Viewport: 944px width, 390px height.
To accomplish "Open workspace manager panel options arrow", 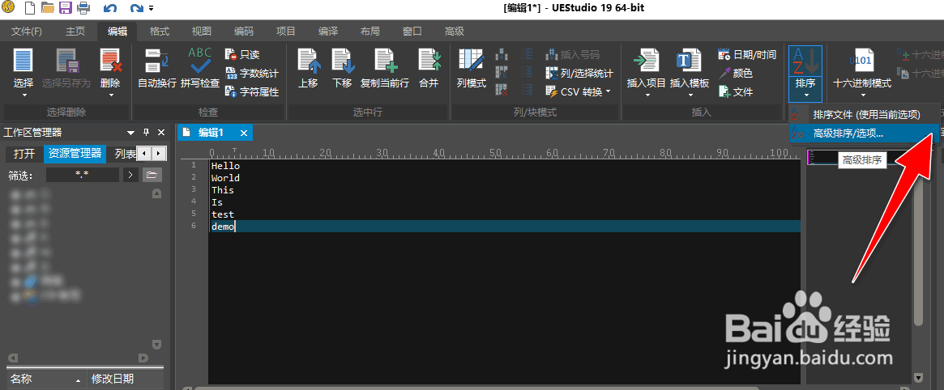I will point(130,133).
